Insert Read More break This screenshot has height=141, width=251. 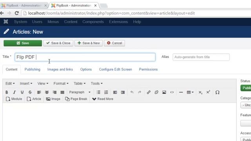(103, 99)
